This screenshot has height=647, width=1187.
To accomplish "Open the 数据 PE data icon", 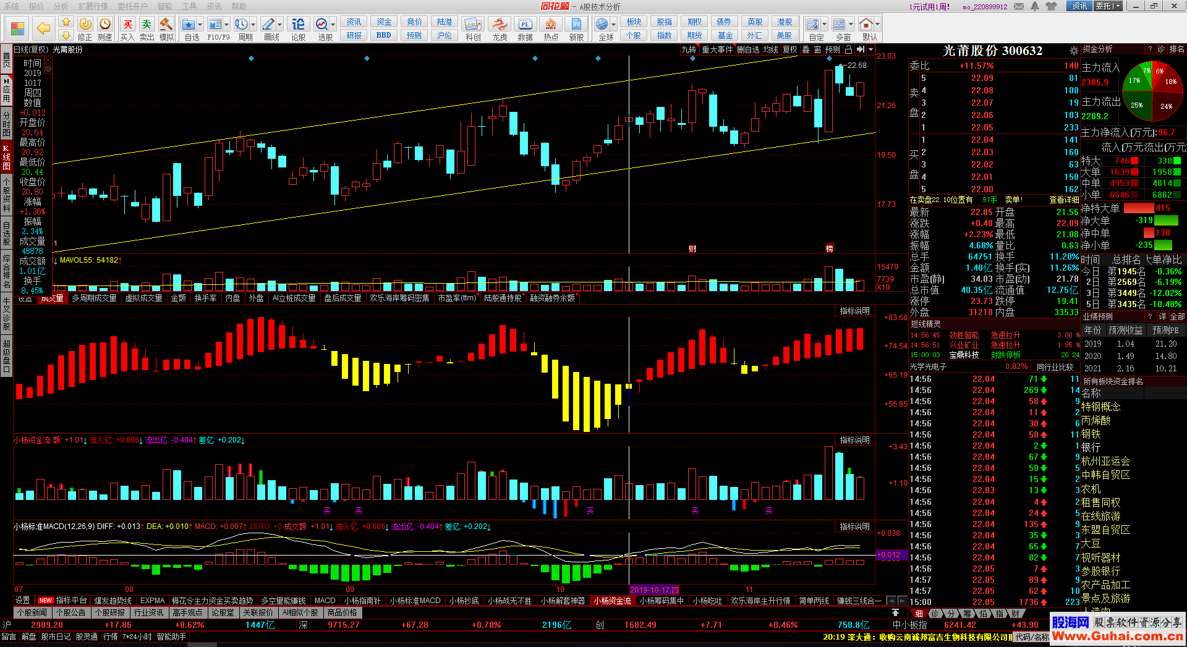I will pos(525,29).
